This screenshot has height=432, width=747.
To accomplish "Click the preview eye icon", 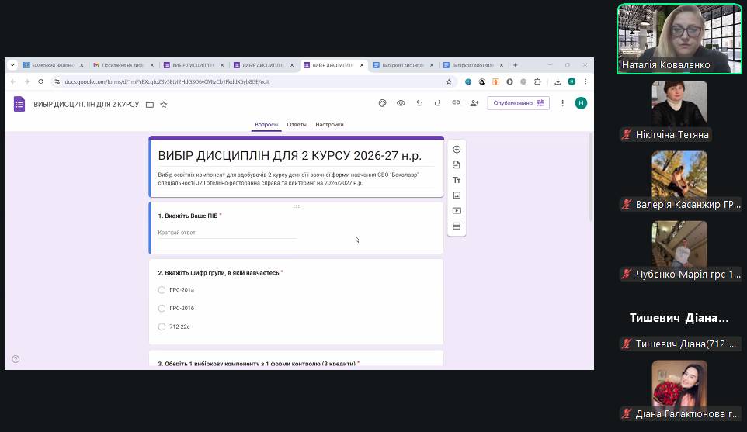I will click(x=401, y=103).
